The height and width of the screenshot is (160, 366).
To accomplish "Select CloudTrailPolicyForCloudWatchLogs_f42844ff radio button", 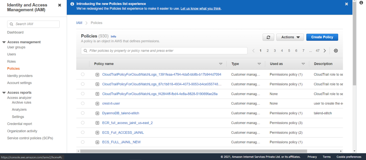I will 83,94.
